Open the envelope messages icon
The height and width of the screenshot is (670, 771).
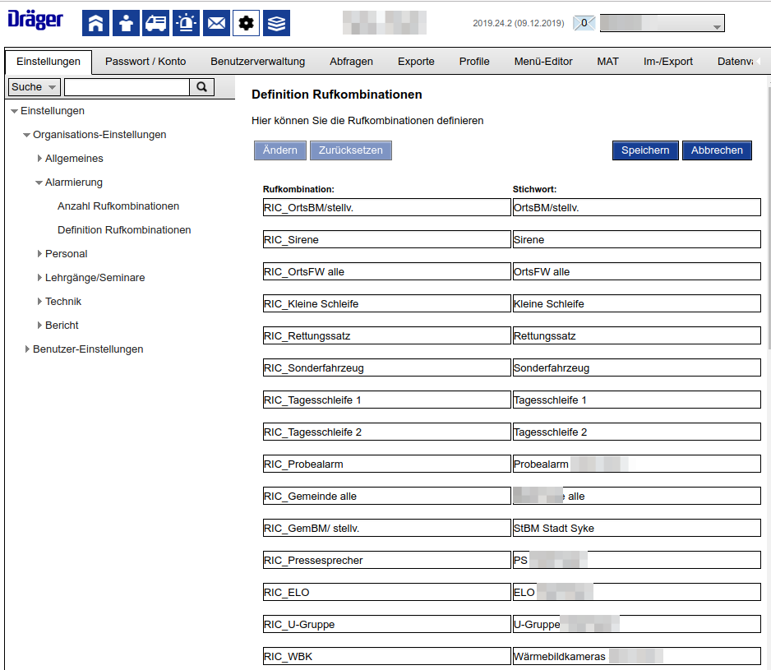click(x=216, y=23)
